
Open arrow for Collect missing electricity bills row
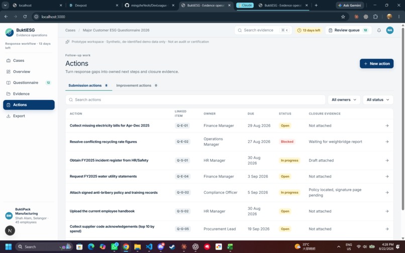coord(387,125)
